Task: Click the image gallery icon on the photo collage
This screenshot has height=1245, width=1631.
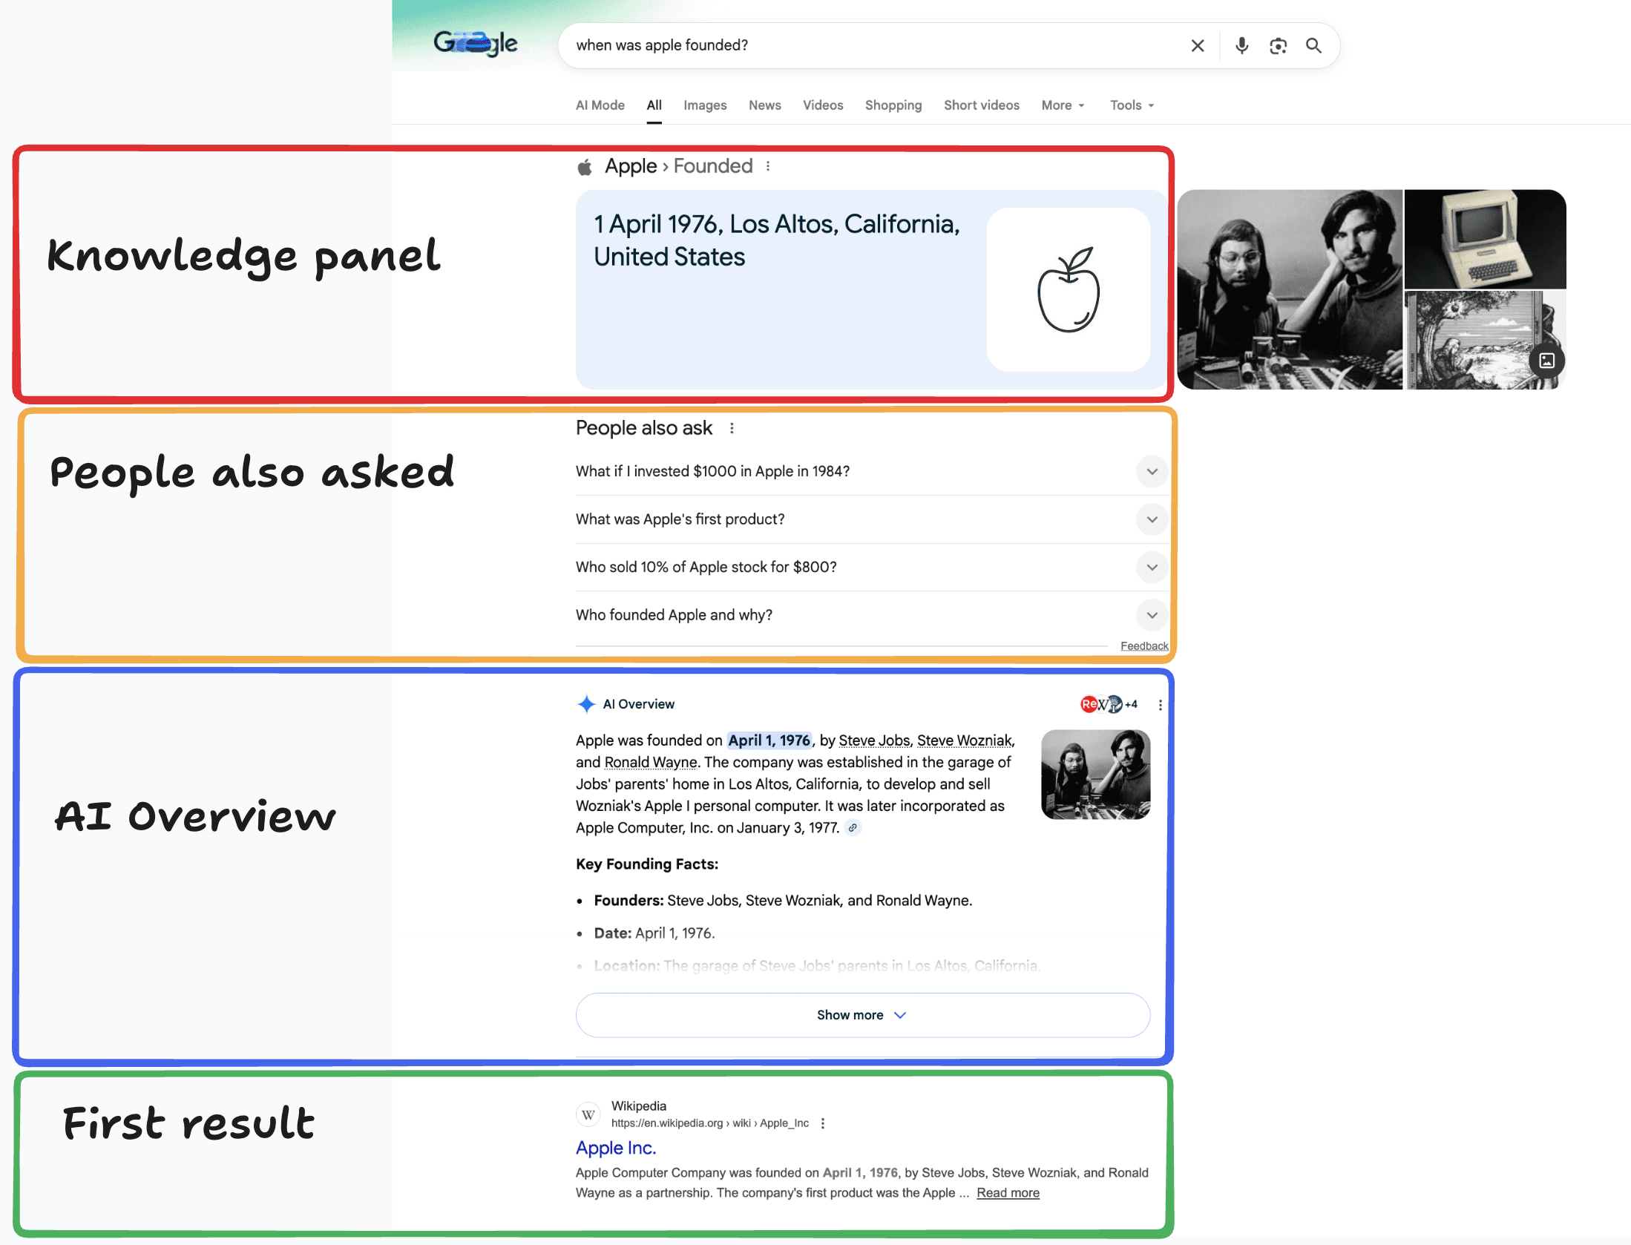Action: click(x=1546, y=361)
